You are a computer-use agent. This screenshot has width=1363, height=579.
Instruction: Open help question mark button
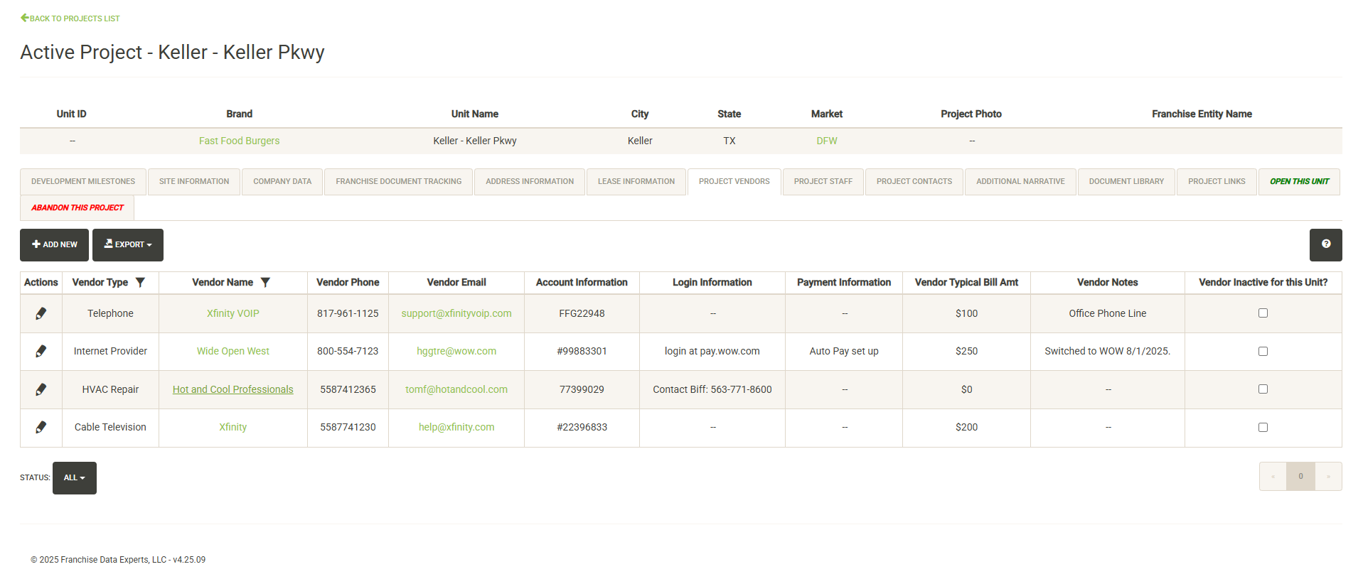1325,244
